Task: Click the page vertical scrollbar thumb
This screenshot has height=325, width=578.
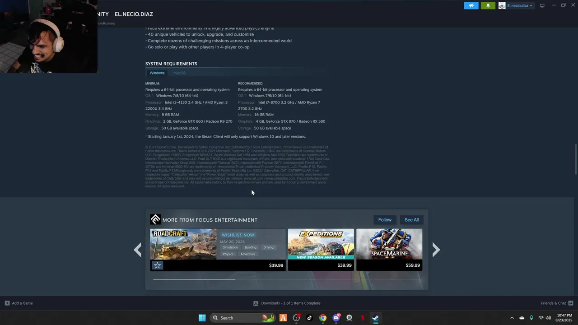Action: 575,159
